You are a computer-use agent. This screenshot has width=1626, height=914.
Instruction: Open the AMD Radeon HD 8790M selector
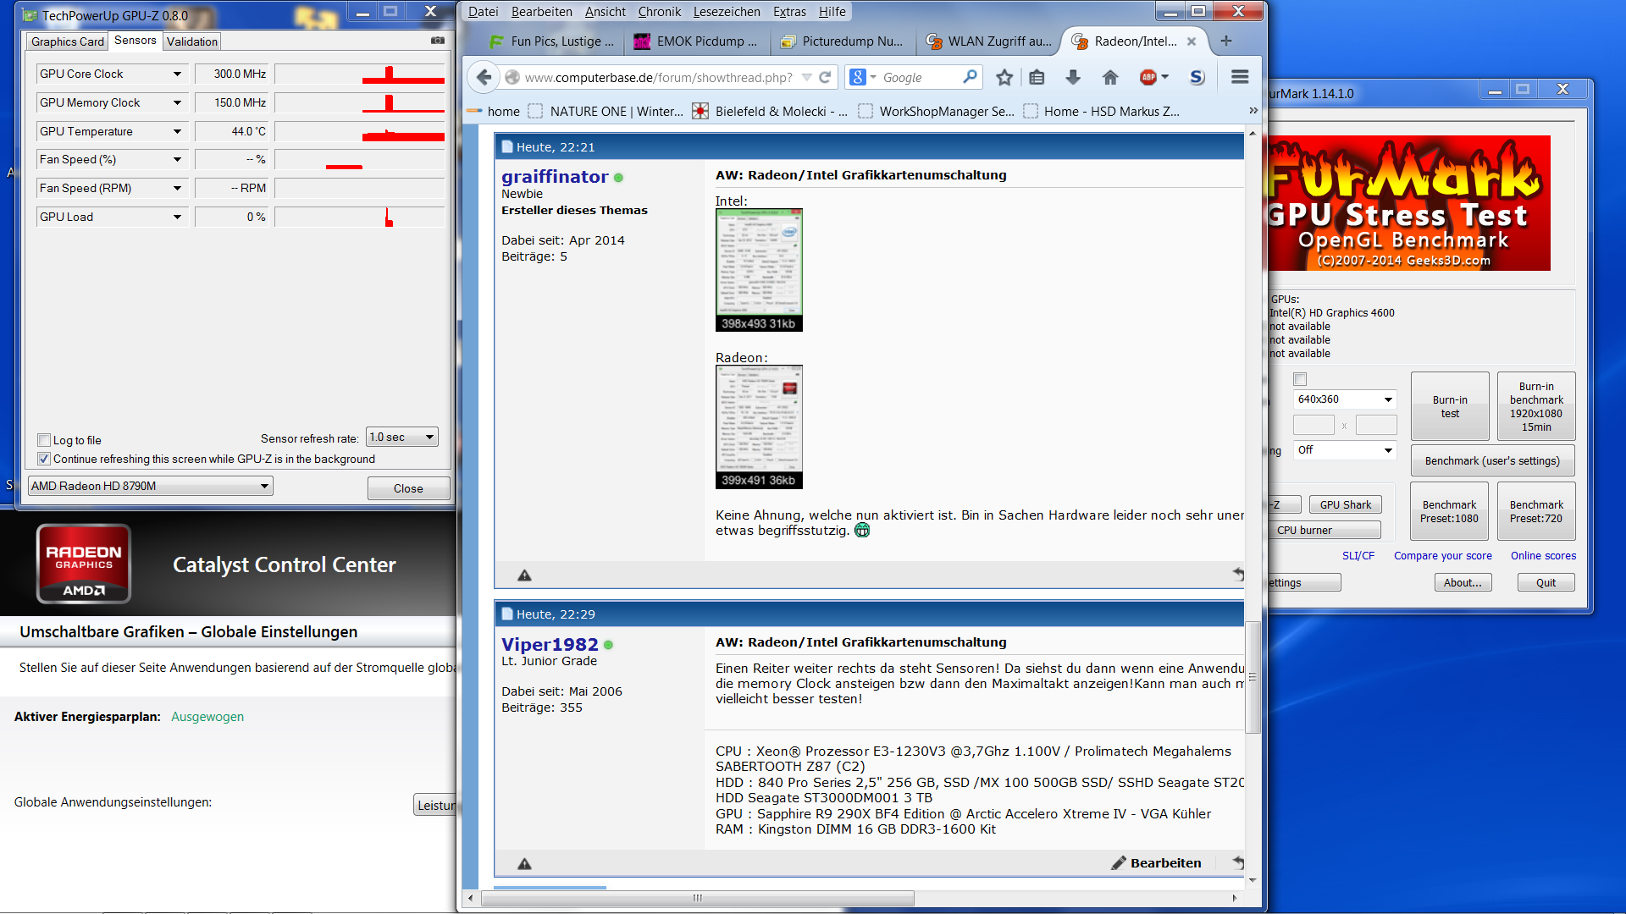coord(151,486)
